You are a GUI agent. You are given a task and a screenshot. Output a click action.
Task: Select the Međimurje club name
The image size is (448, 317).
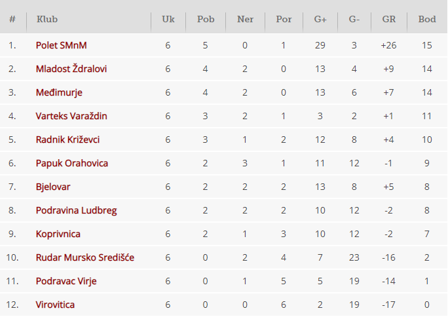[59, 92]
